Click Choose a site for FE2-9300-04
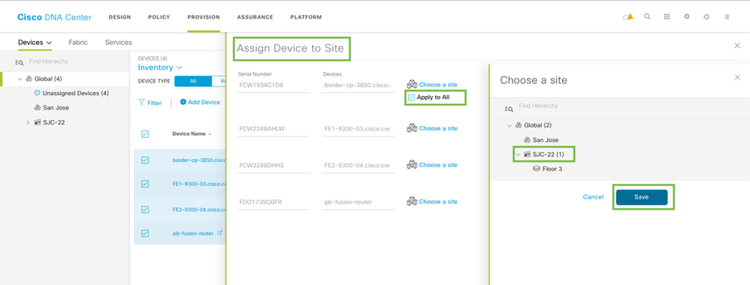The image size is (750, 285). pos(438,165)
